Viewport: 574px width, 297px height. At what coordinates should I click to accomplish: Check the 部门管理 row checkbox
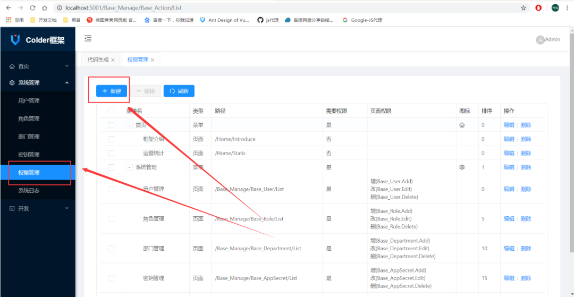[x=111, y=248]
